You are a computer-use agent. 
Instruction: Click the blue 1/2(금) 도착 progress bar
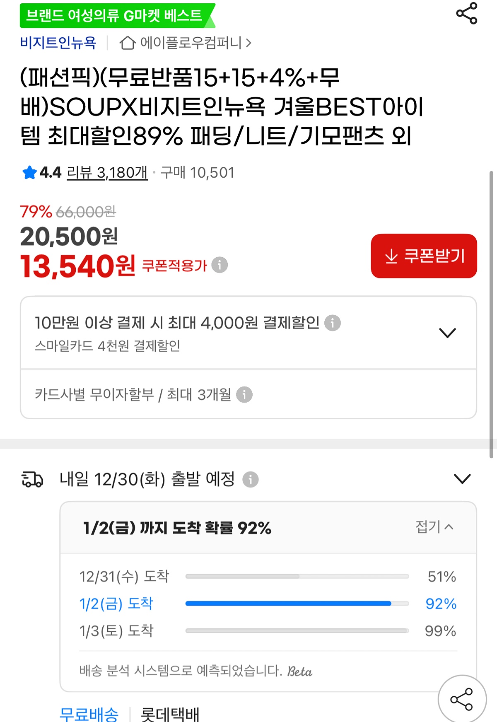pos(288,604)
